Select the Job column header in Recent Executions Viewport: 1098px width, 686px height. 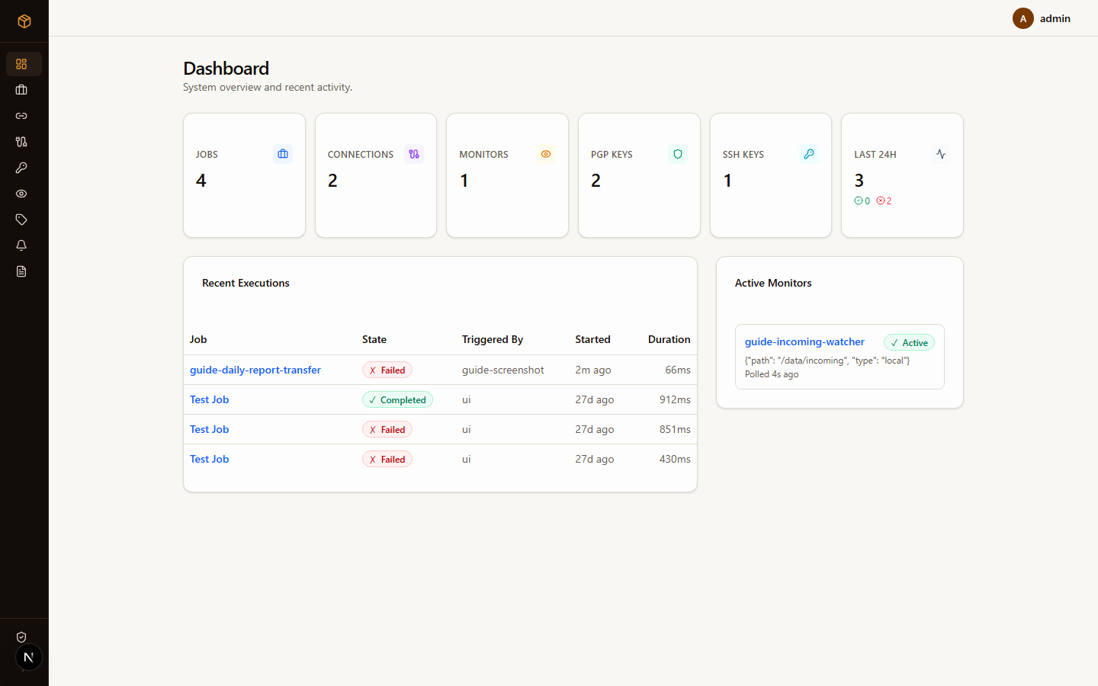[198, 339]
